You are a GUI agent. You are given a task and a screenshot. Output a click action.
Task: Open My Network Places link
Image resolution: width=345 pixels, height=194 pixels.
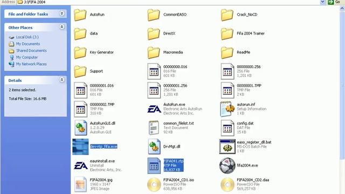pos(31,64)
